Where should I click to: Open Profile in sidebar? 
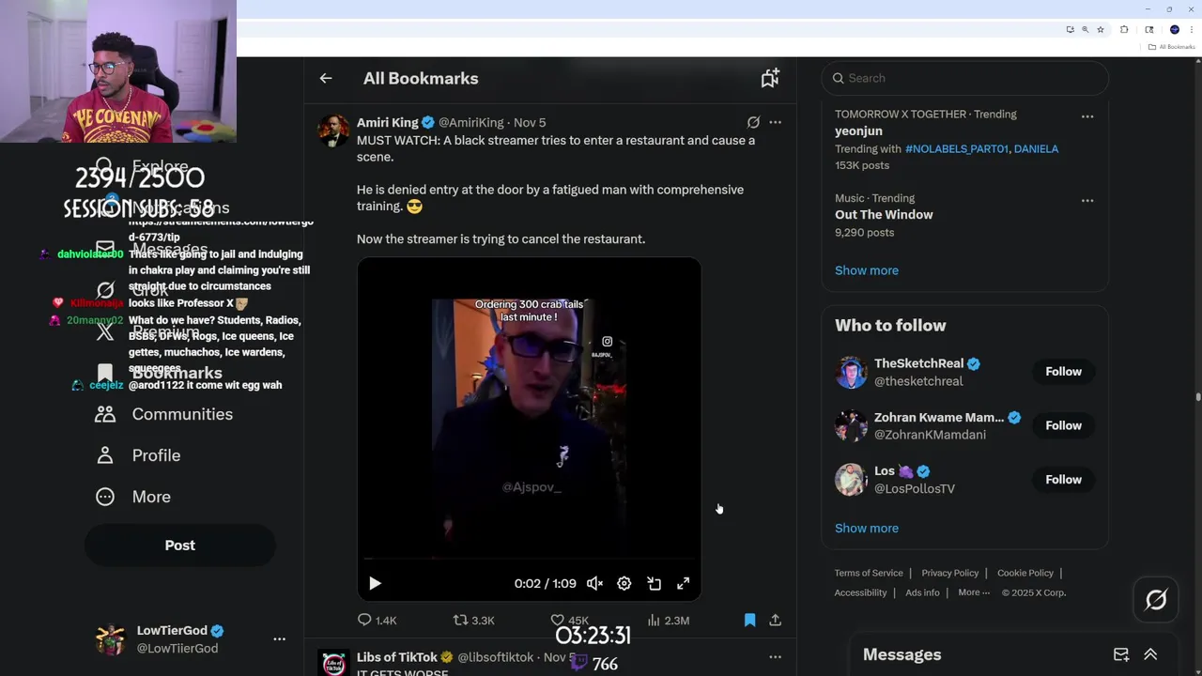coord(138,455)
